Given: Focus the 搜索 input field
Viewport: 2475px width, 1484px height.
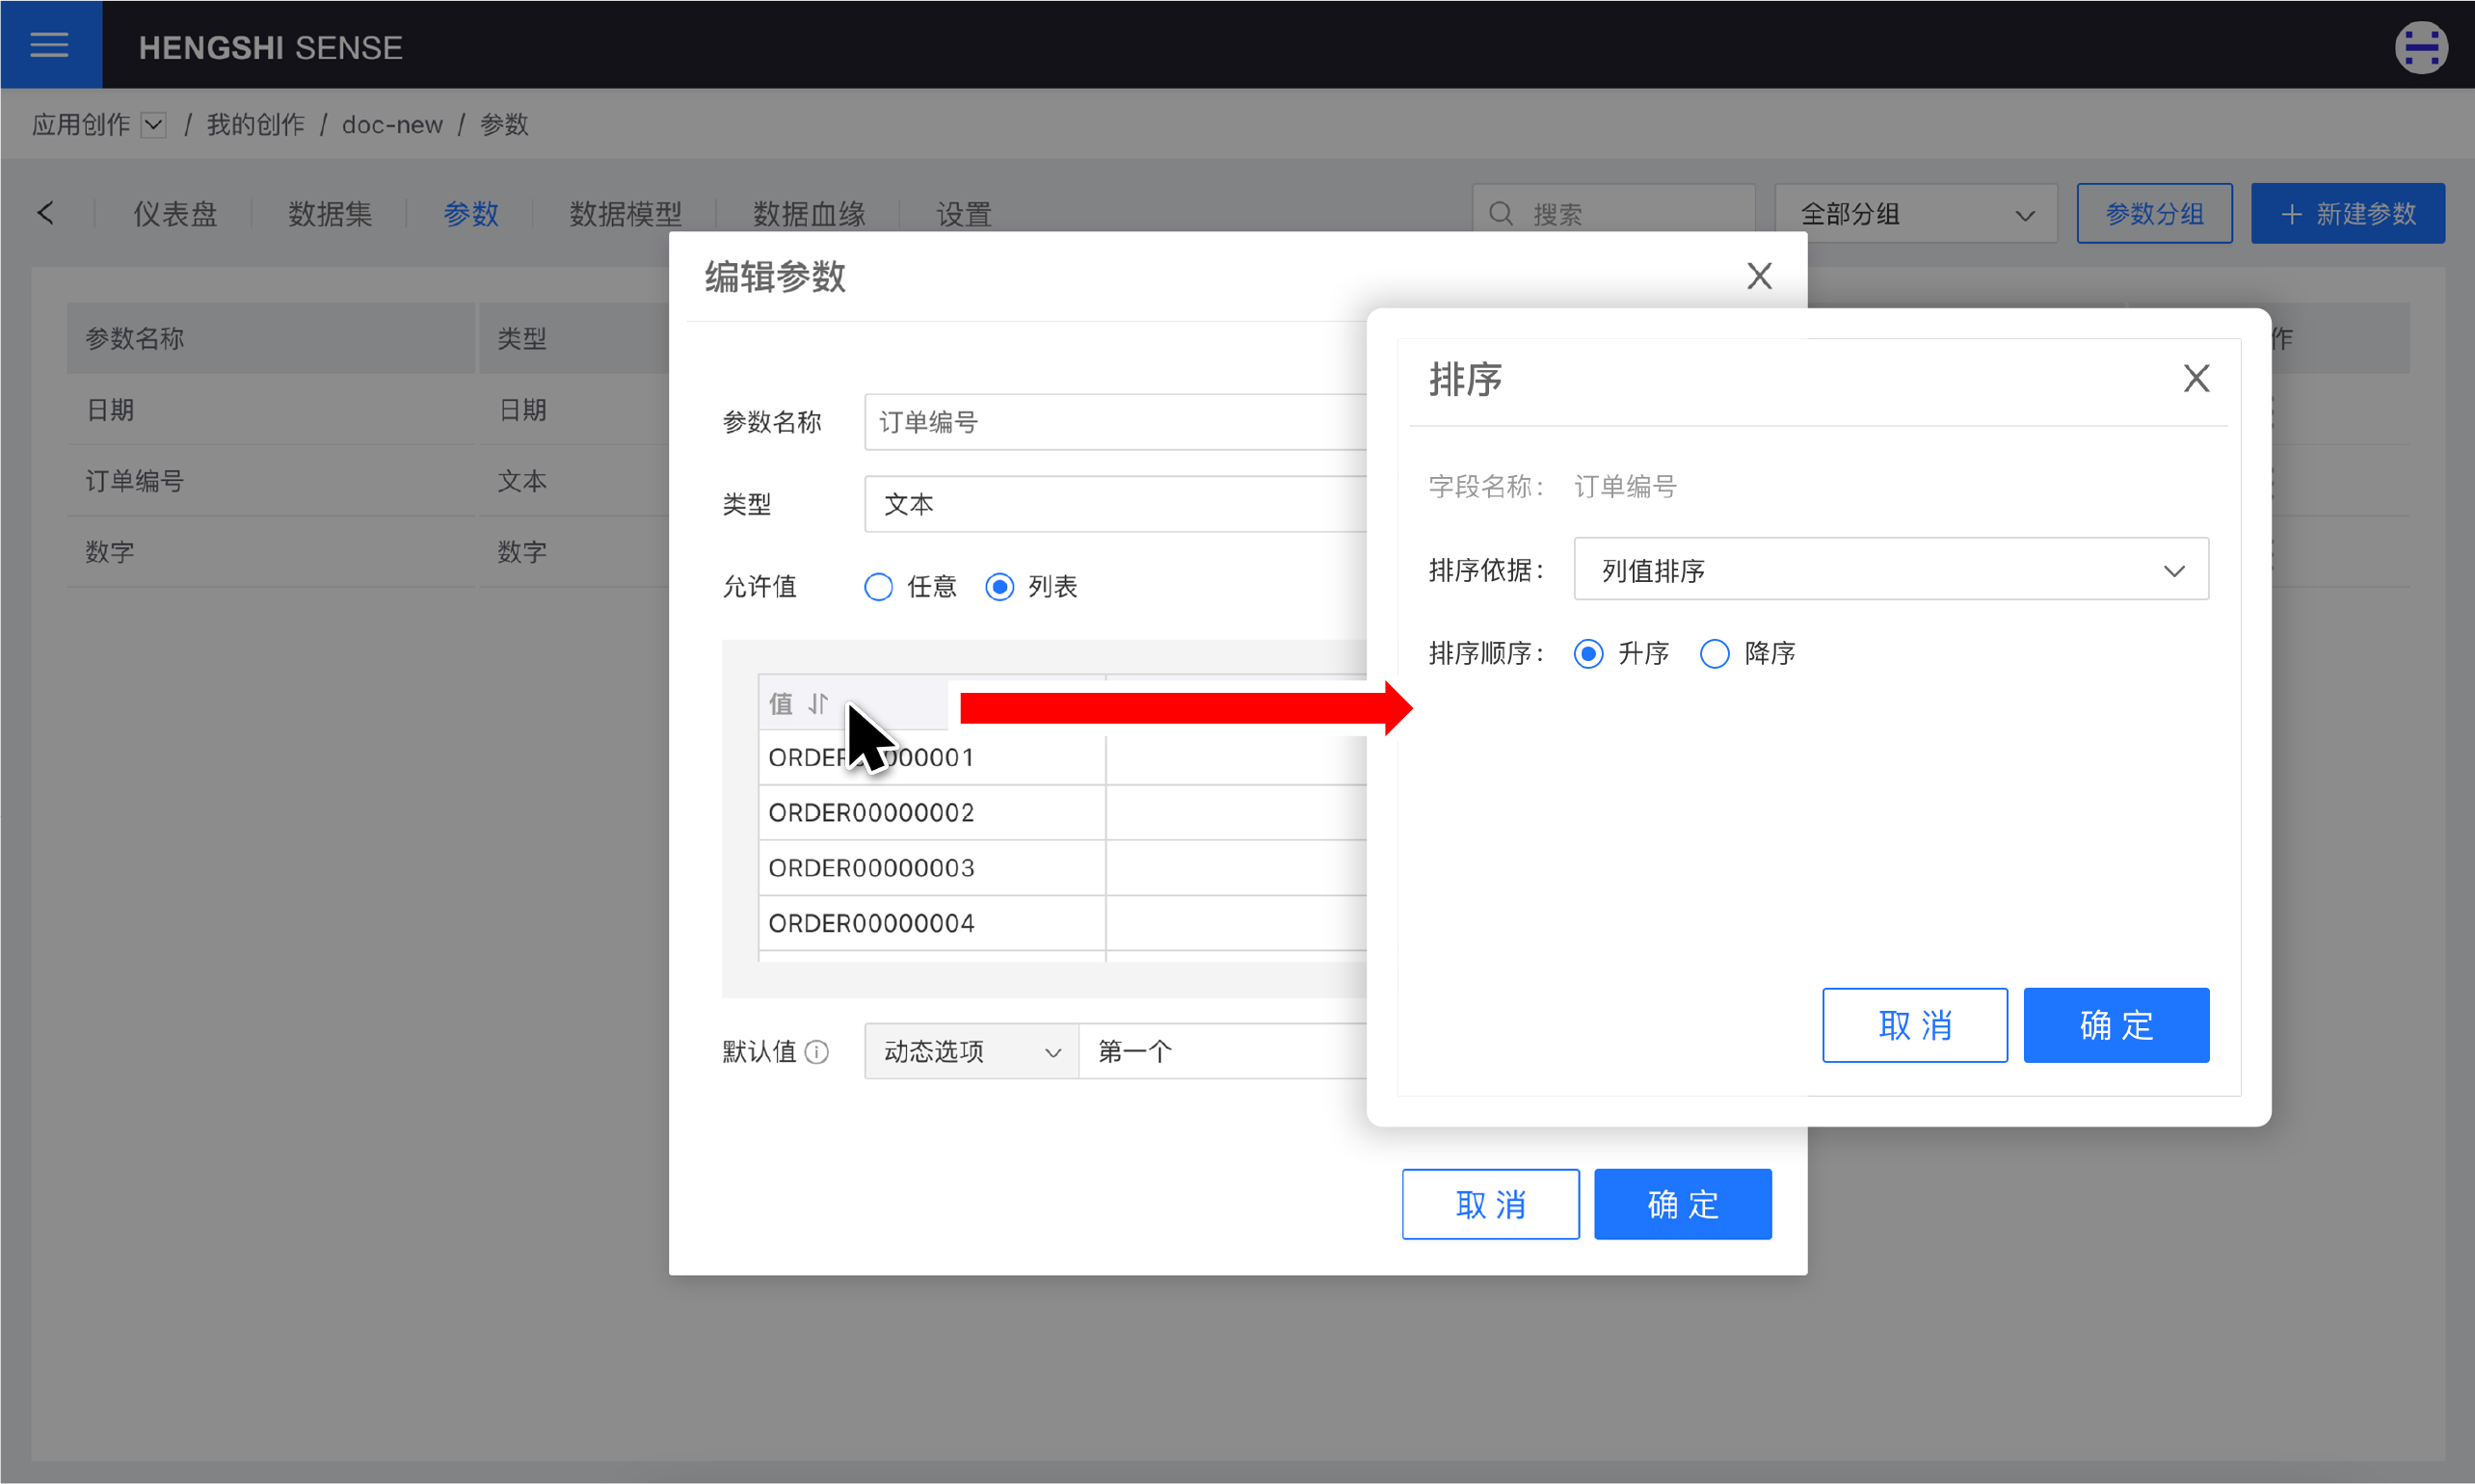Looking at the screenshot, I should pyautogui.click(x=1613, y=214).
